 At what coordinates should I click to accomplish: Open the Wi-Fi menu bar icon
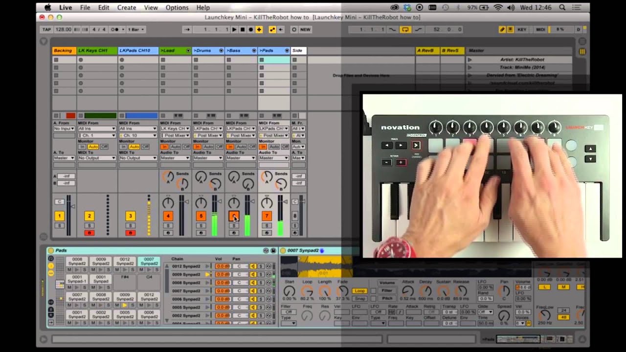498,7
